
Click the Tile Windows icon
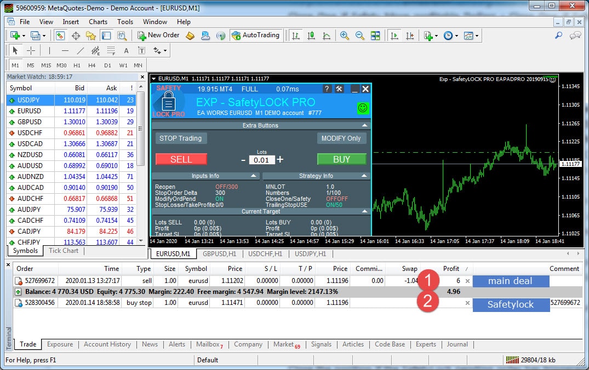(375, 36)
